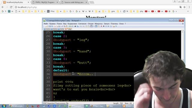This screenshot has height=108, width=192.
Task: Open the Синтаксис menu
Action: pos(82,24)
